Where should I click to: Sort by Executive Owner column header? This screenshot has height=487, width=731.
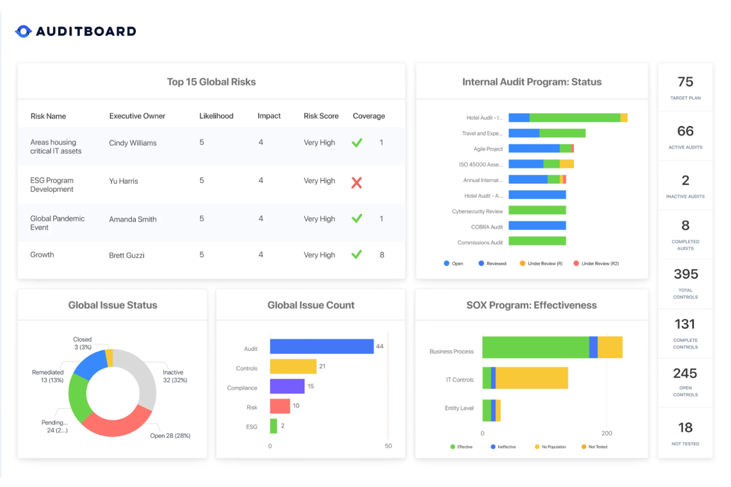coord(137,116)
